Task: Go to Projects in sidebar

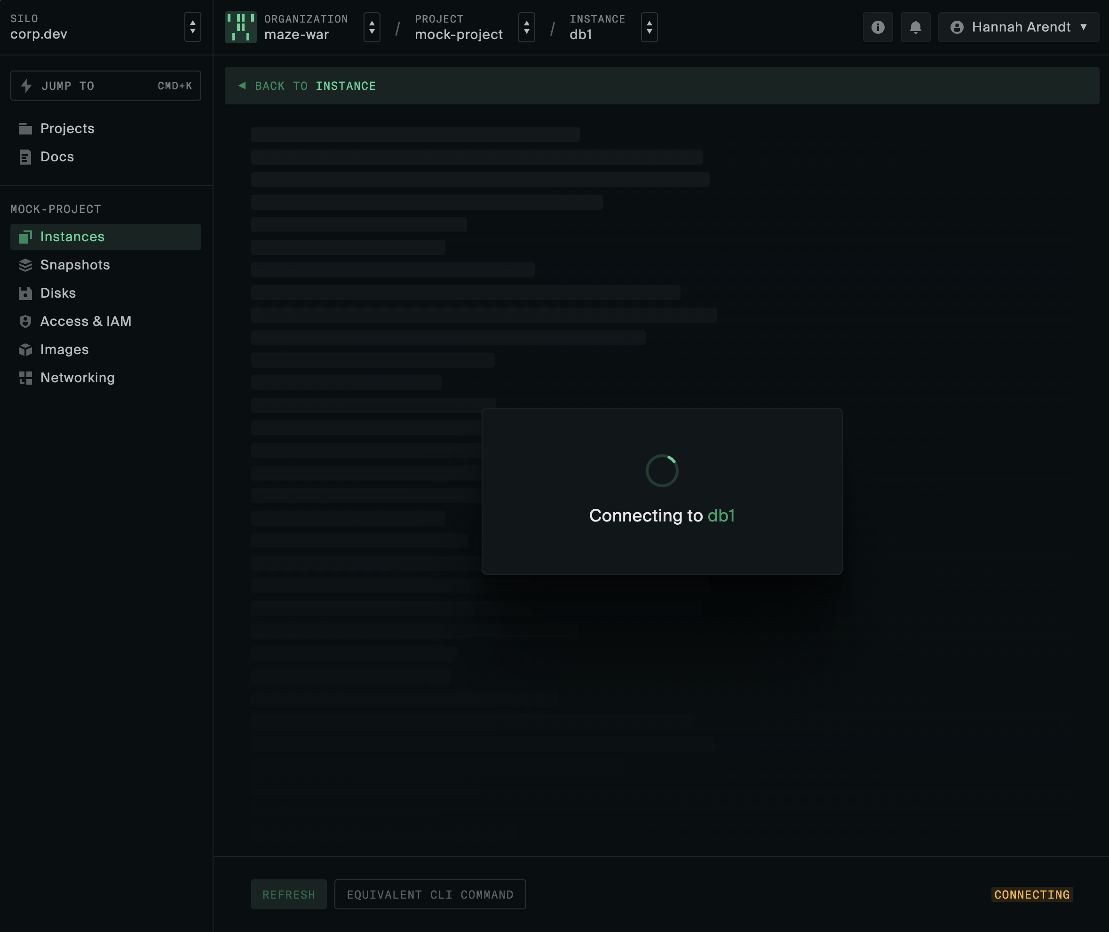Action: click(67, 128)
